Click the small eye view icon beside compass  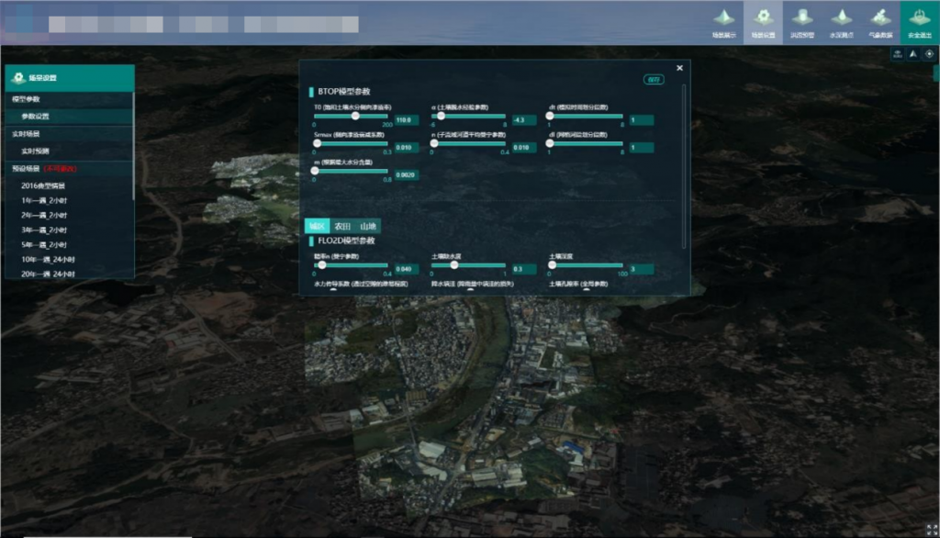pos(898,54)
